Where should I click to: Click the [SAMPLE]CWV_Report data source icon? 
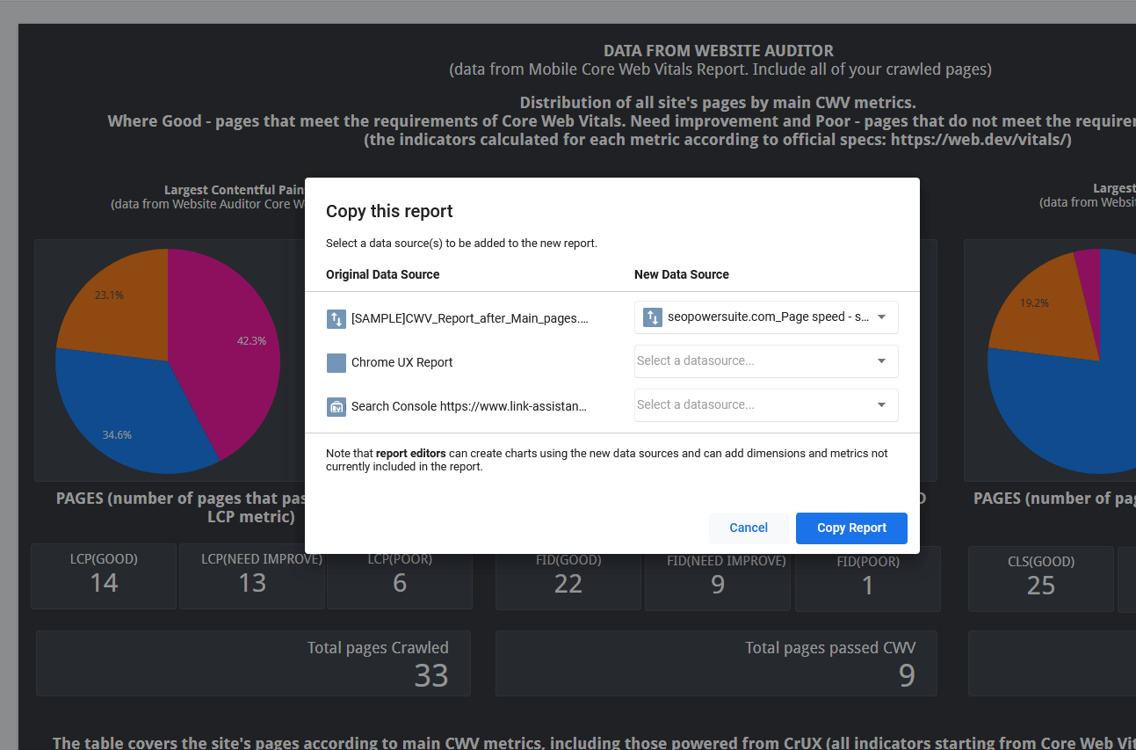(336, 318)
